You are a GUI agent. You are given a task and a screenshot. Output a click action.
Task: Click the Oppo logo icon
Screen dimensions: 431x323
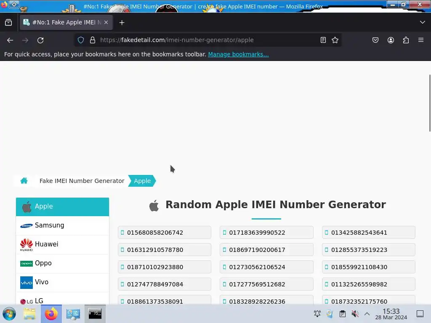click(x=27, y=264)
